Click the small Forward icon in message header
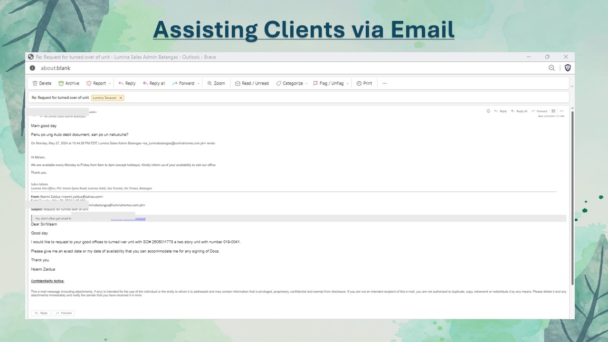 (x=539, y=111)
